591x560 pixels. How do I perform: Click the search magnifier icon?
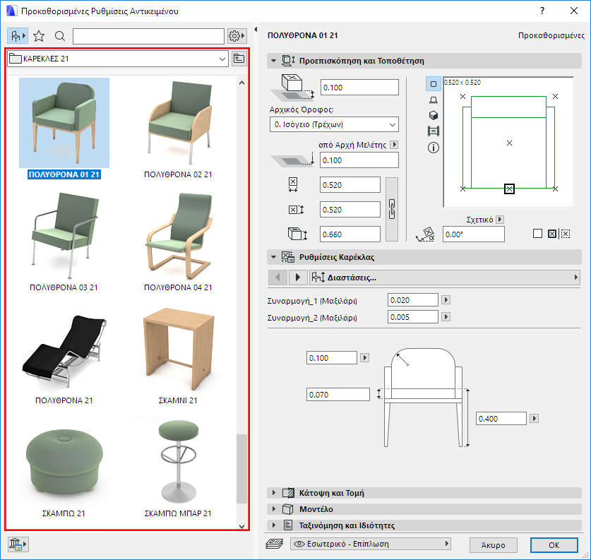tap(60, 36)
